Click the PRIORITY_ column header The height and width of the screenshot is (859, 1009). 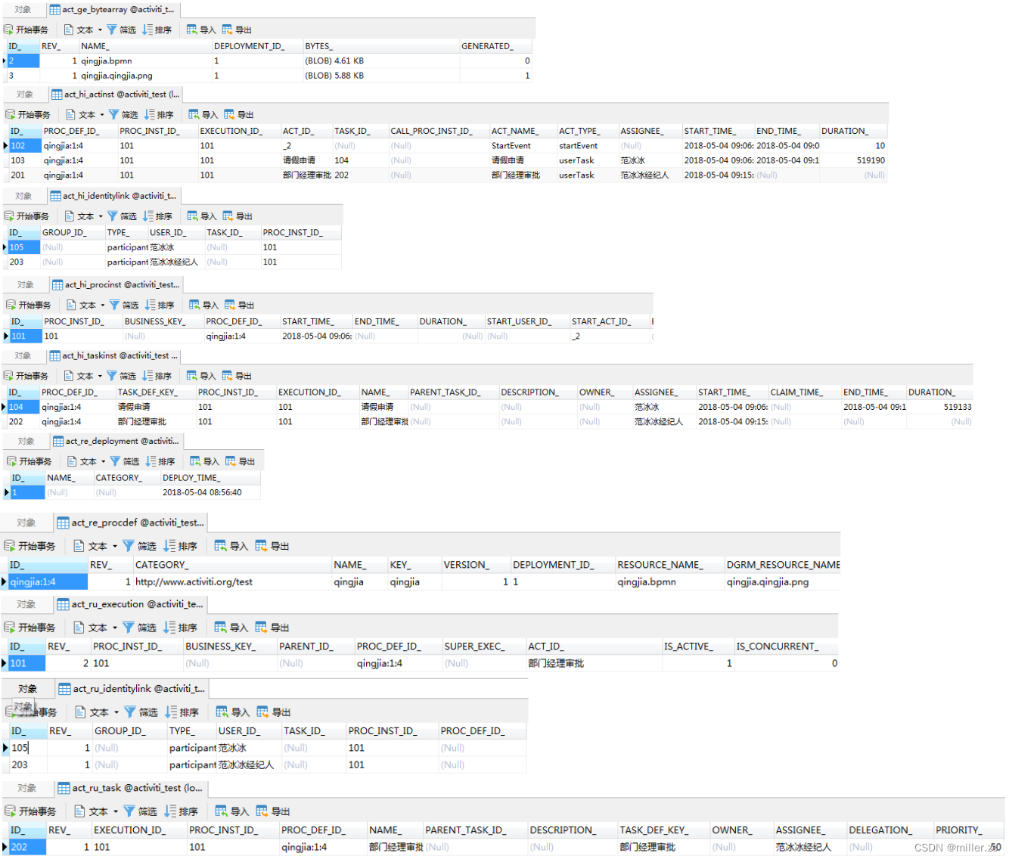click(968, 830)
